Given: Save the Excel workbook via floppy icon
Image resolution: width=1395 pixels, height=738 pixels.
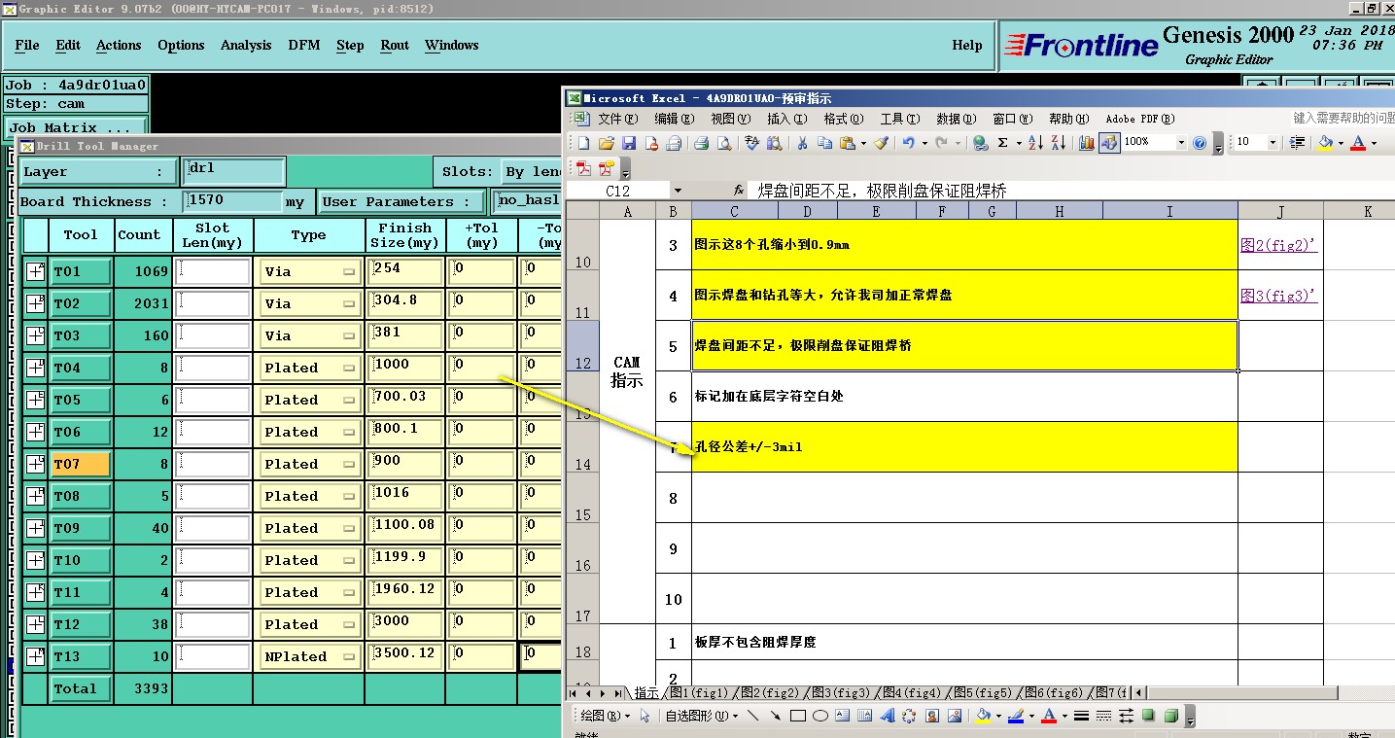Looking at the screenshot, I should point(628,142).
